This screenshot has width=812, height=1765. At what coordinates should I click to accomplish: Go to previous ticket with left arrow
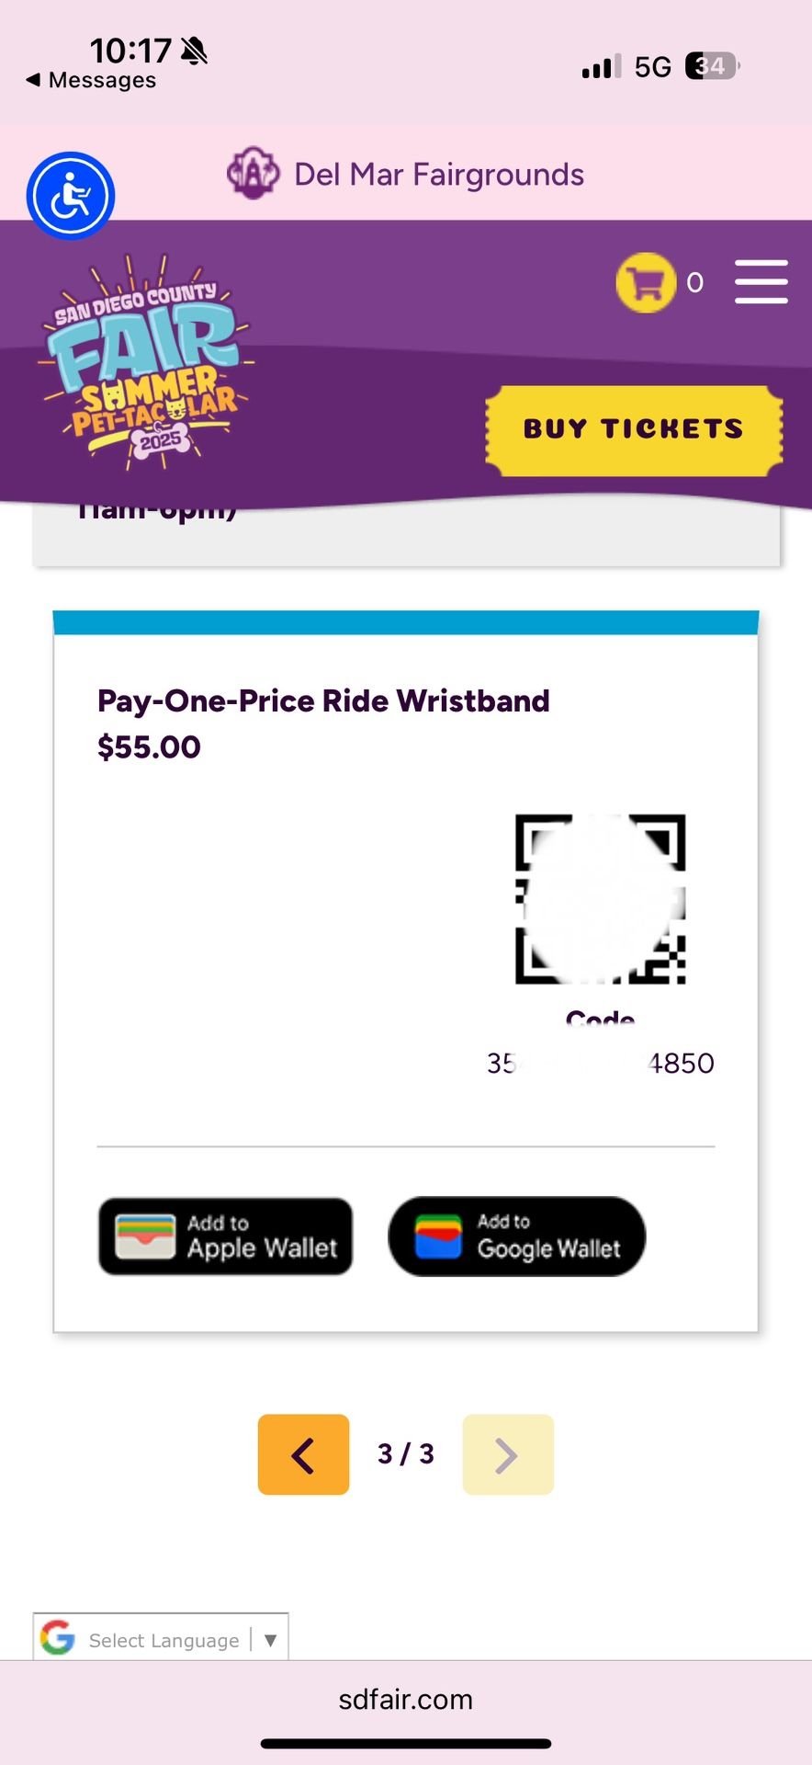click(304, 1454)
